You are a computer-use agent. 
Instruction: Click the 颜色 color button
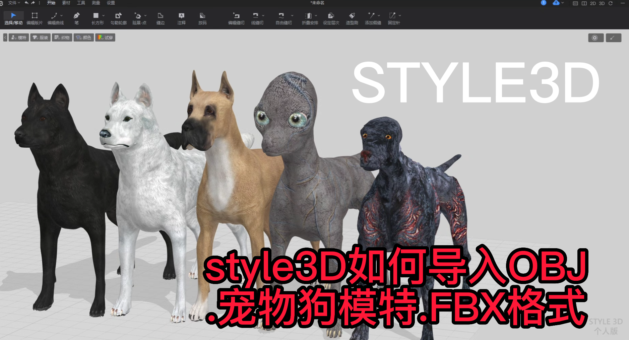[83, 38]
